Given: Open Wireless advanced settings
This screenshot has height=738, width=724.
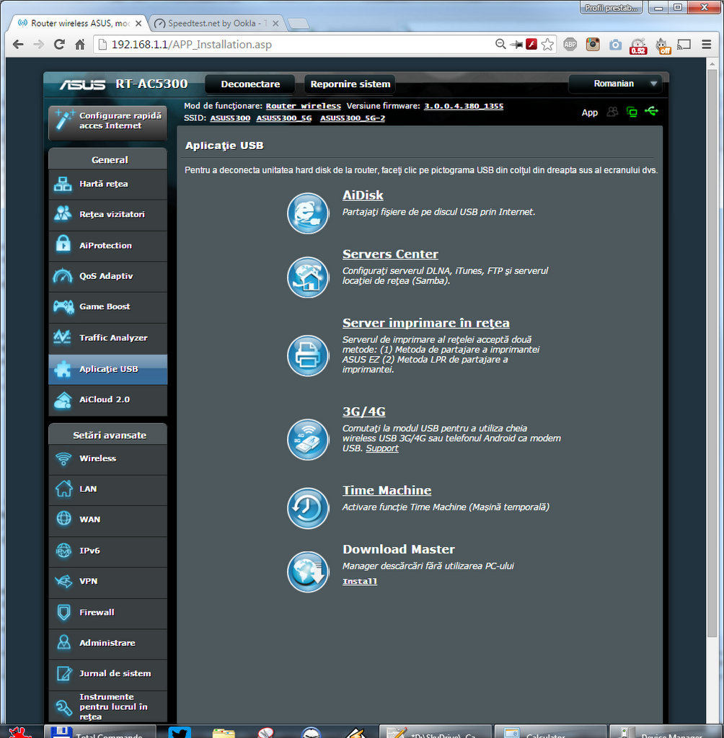Looking at the screenshot, I should click(x=108, y=459).
